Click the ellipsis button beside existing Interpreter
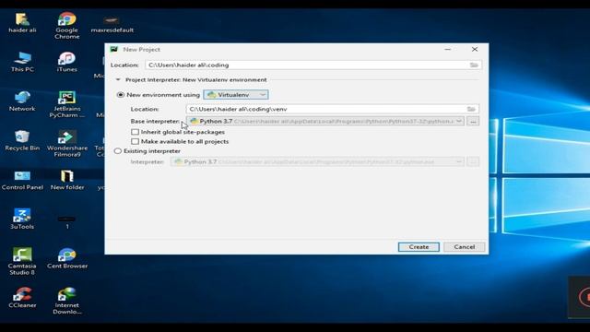590x332 pixels. (x=473, y=162)
